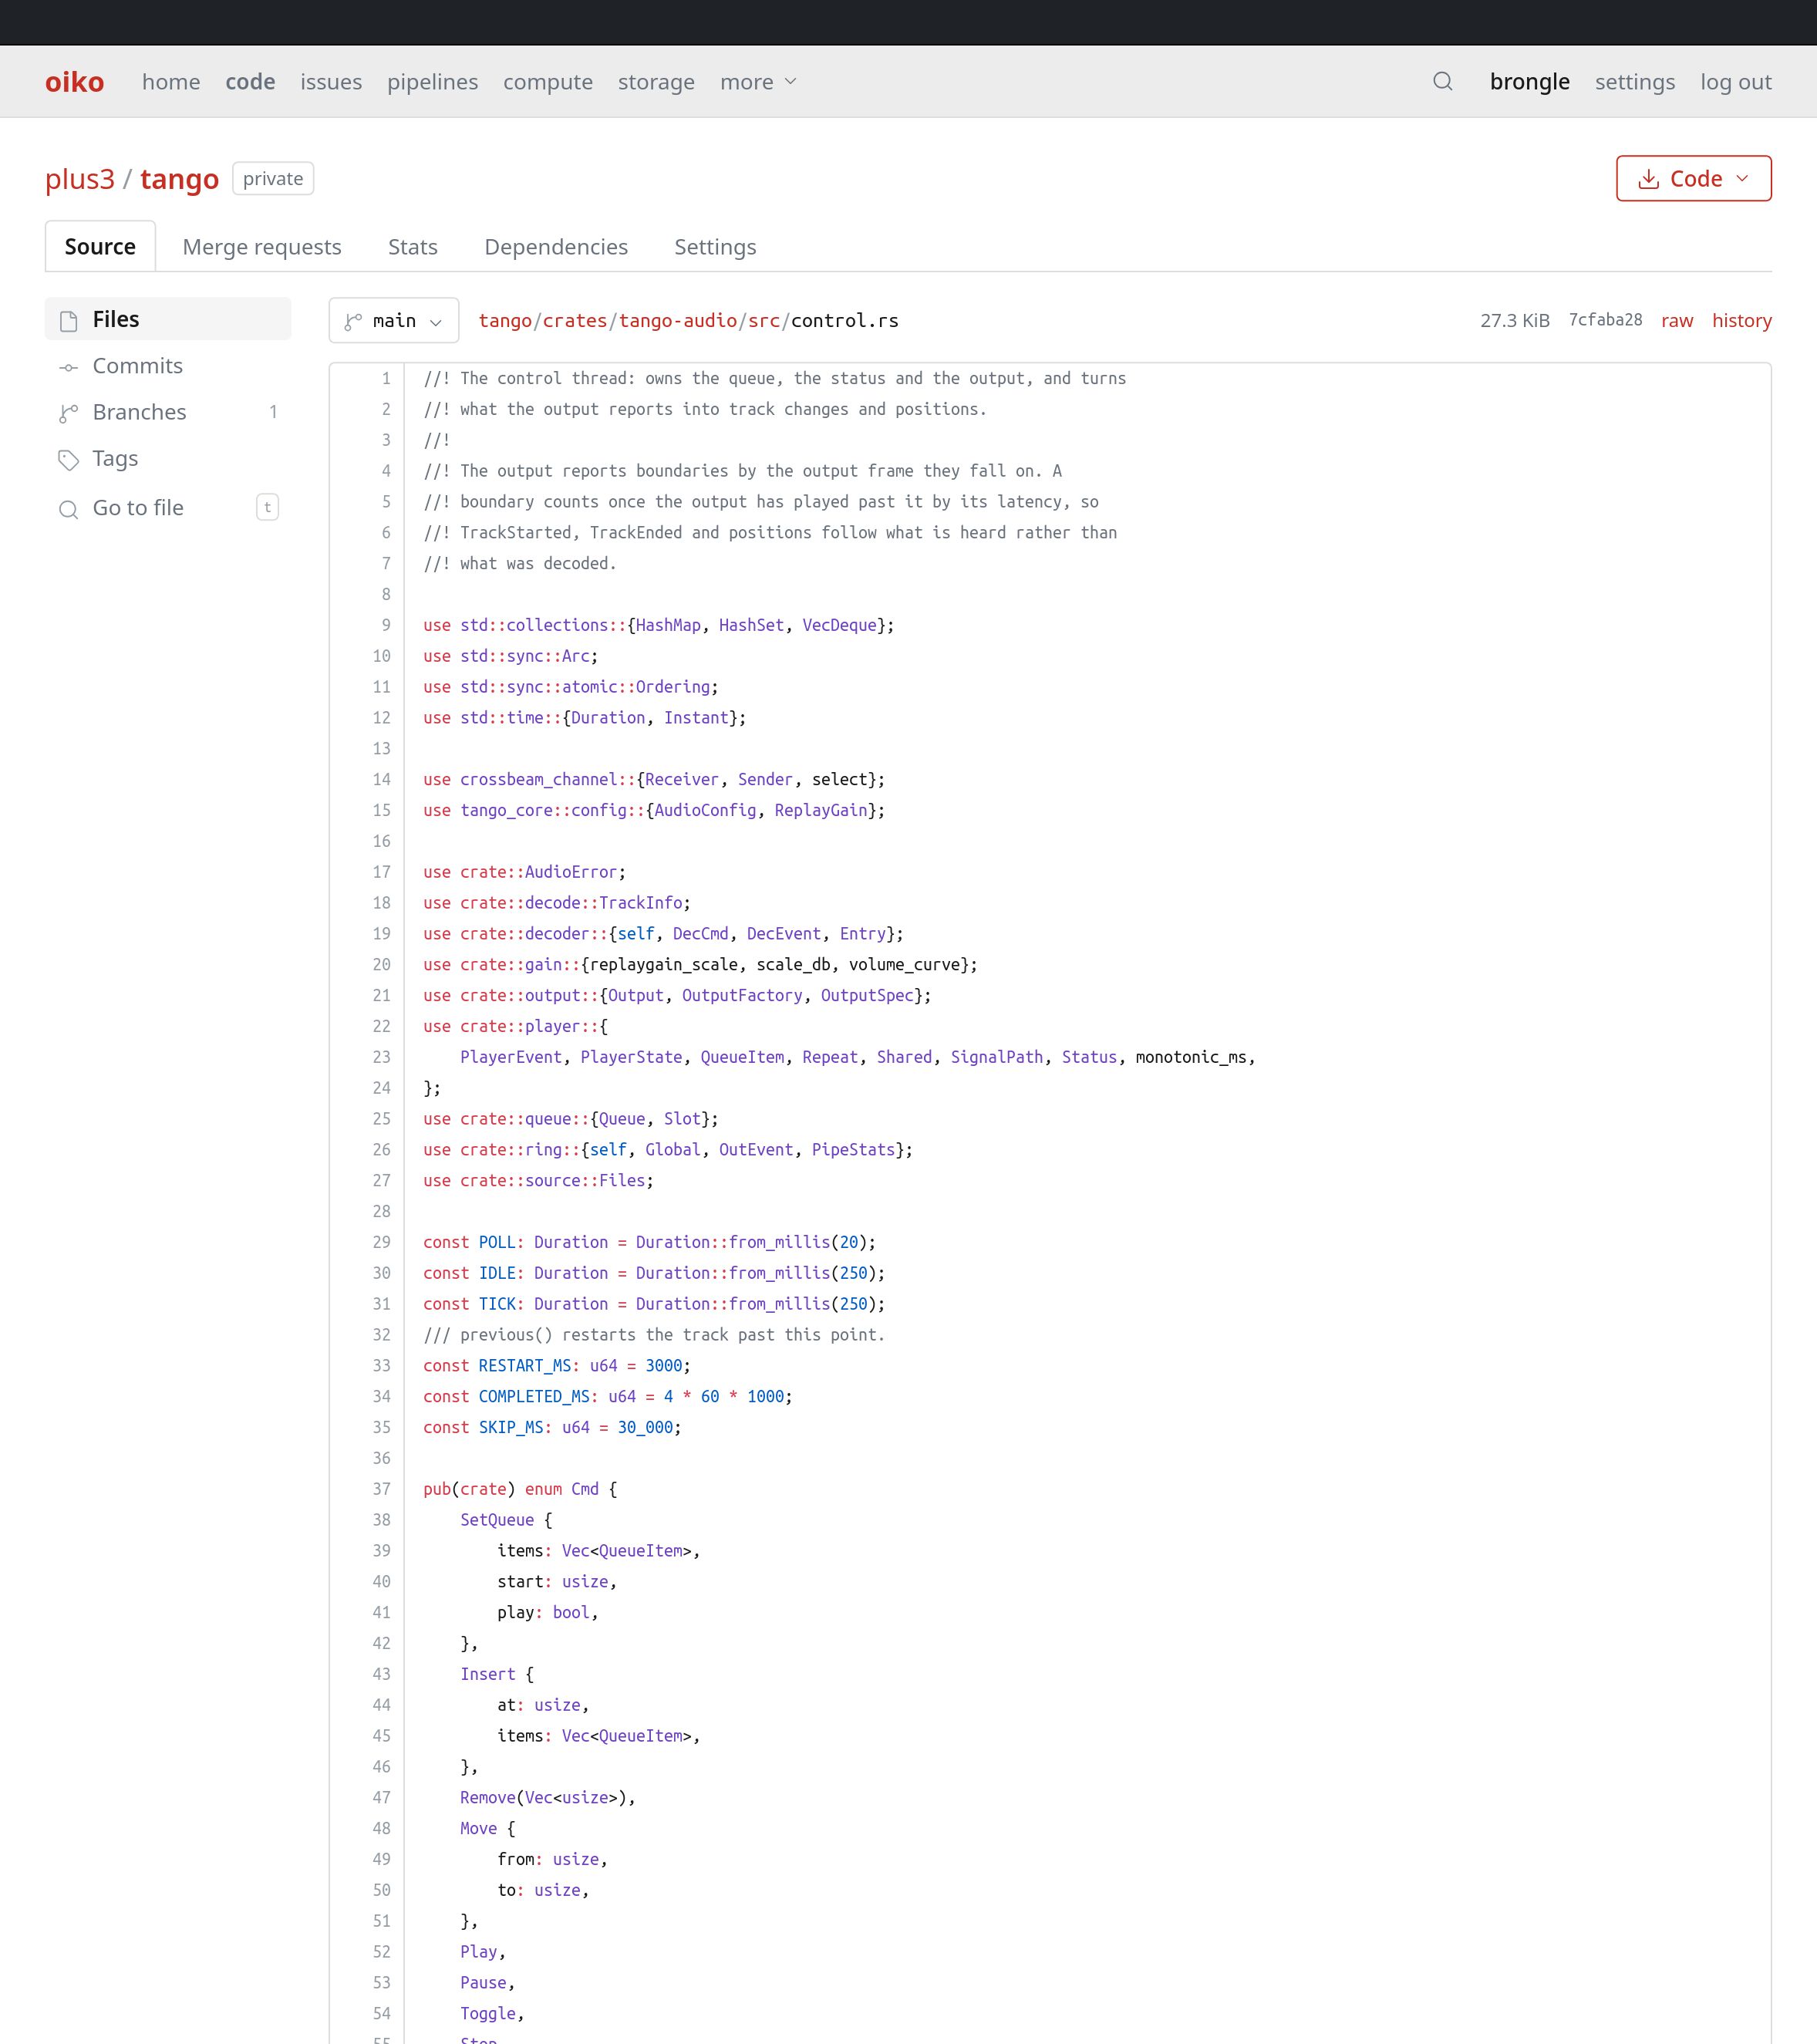The height and width of the screenshot is (2044, 1817).
Task: Click the log out link
Action: point(1736,82)
